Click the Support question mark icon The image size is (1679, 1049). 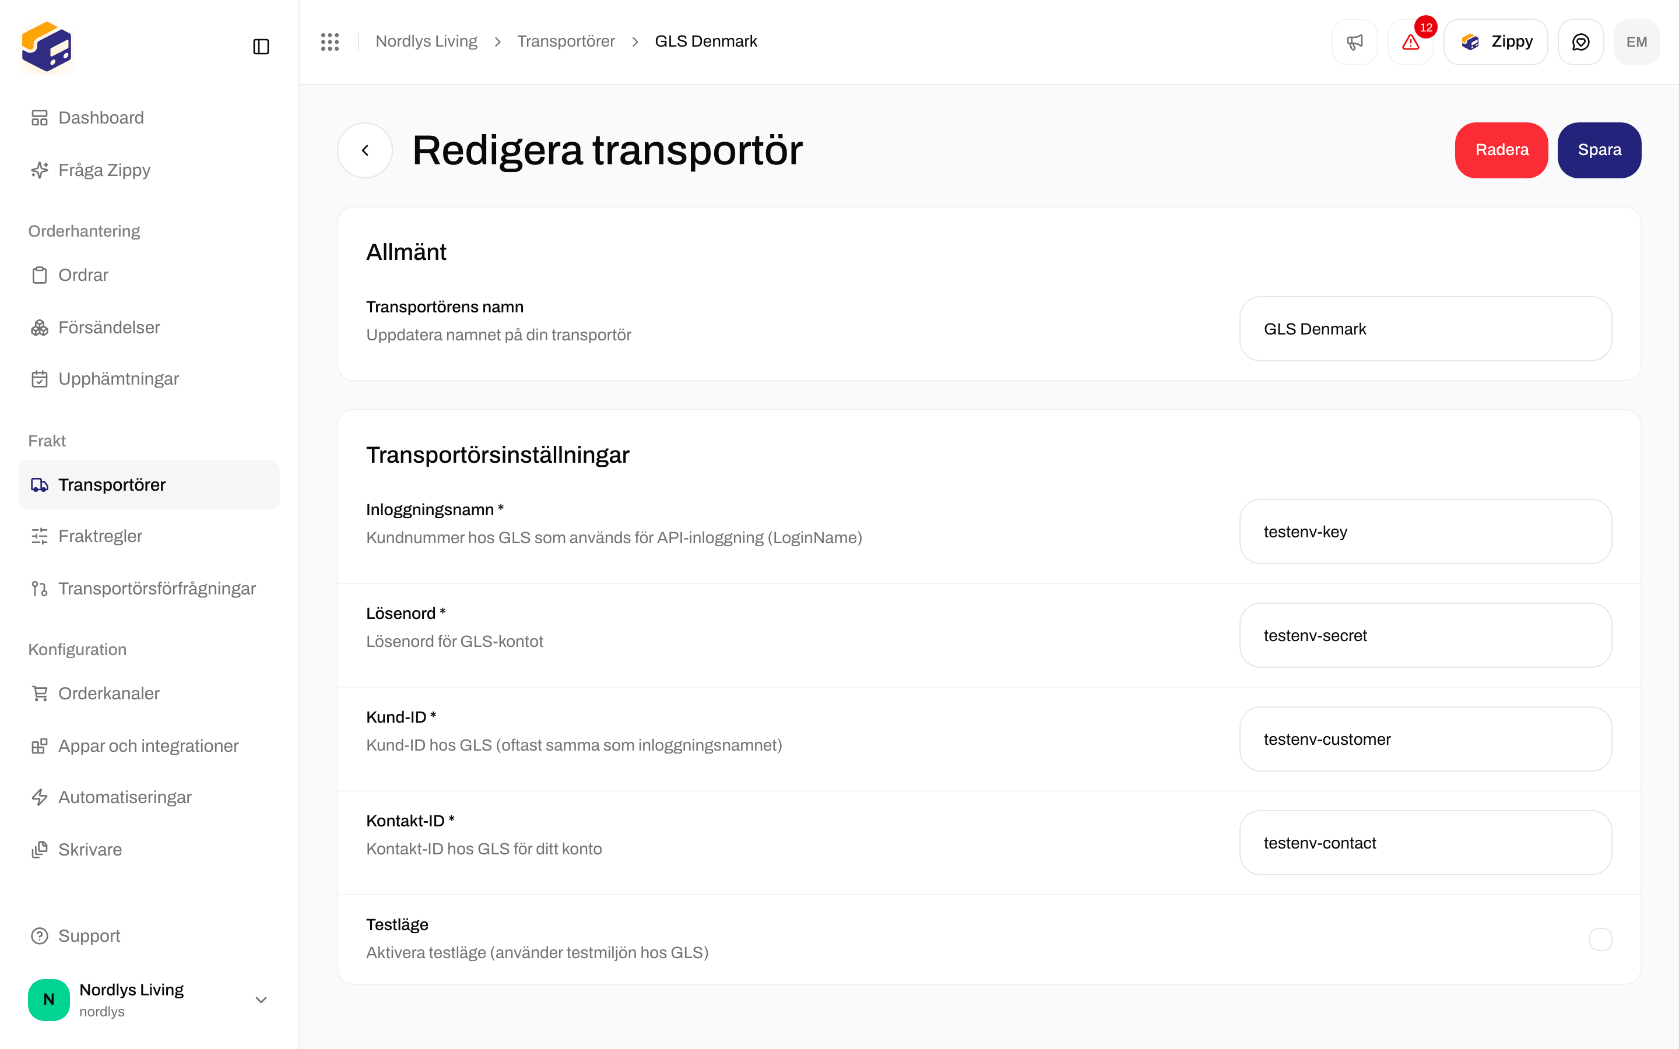pos(40,936)
